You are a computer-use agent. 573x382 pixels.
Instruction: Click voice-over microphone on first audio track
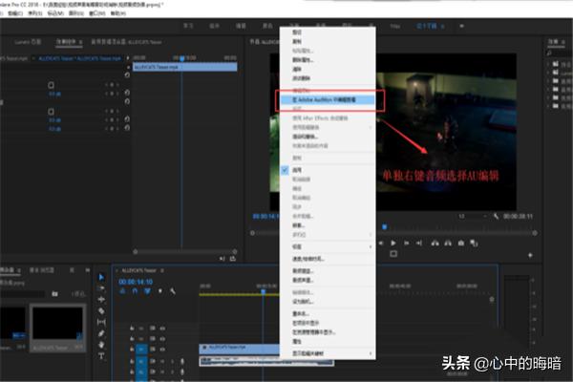[x=182, y=361]
